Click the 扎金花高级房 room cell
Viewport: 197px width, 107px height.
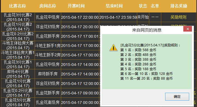[48, 102]
